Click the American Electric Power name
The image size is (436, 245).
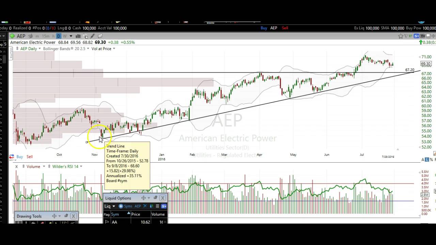(x=33, y=42)
